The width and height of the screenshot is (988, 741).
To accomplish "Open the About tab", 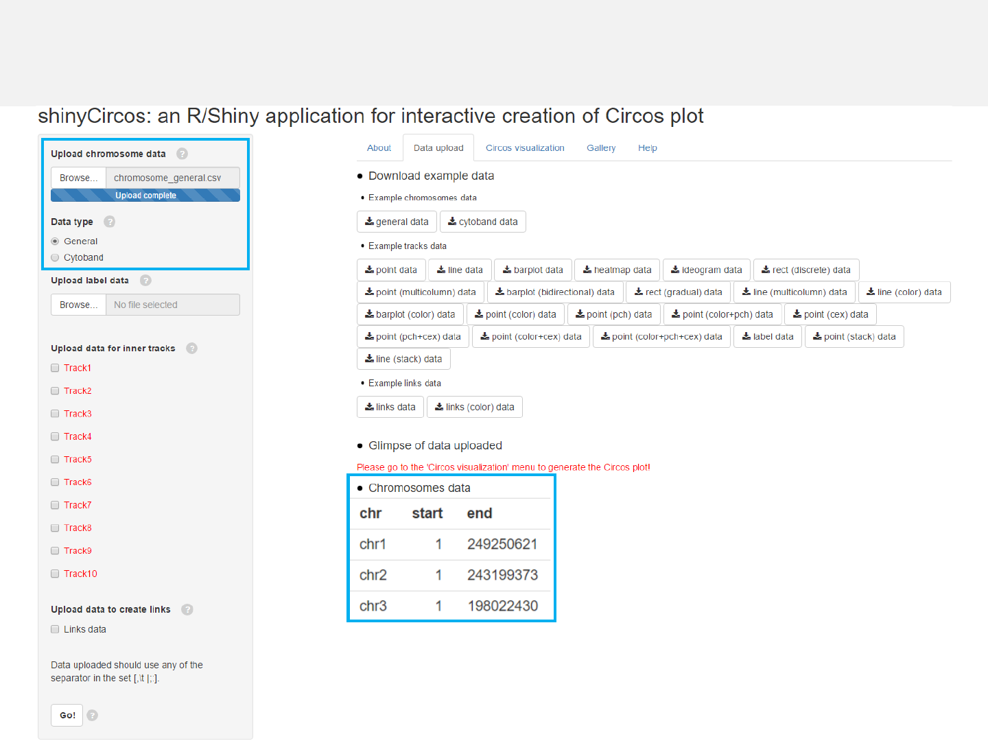I will click(x=379, y=148).
